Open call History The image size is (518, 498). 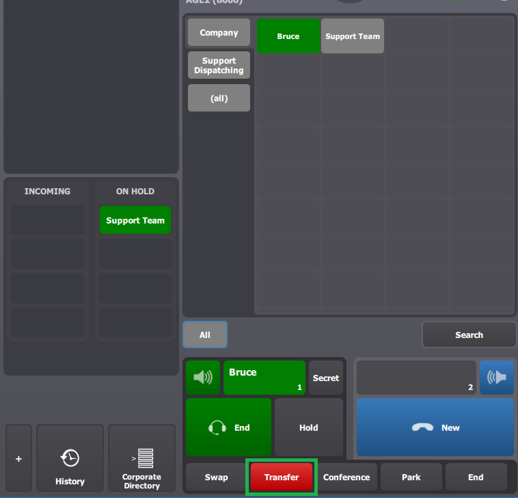pyautogui.click(x=70, y=458)
